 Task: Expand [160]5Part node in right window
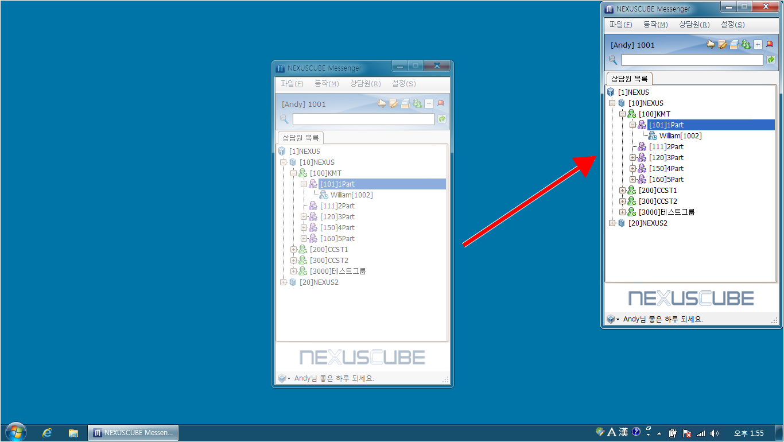[632, 180]
